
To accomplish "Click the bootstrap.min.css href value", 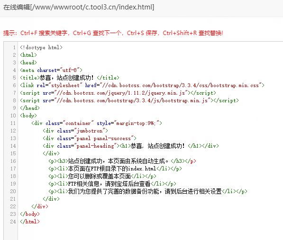I will tap(182, 85).
